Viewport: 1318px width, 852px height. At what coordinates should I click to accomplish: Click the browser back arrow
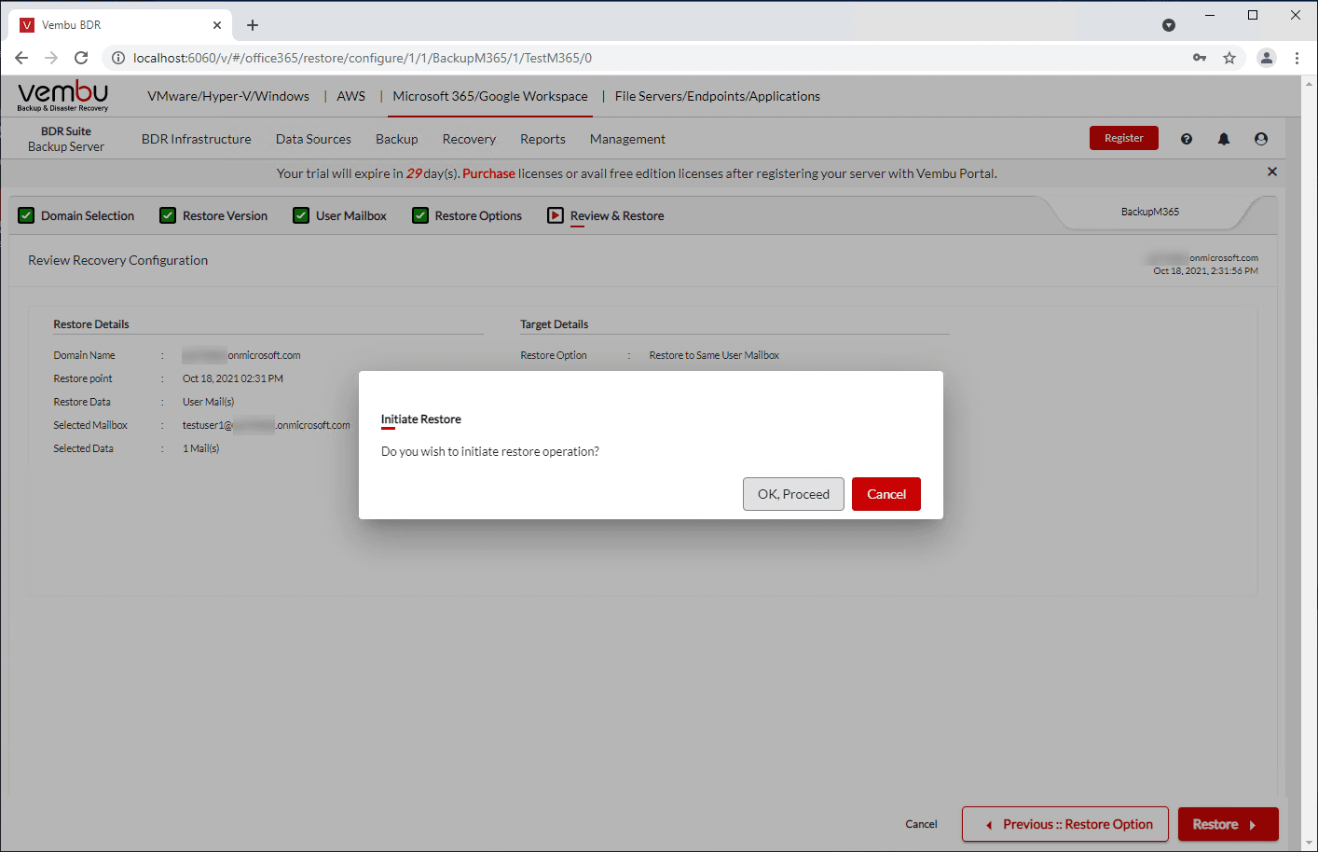coord(21,58)
